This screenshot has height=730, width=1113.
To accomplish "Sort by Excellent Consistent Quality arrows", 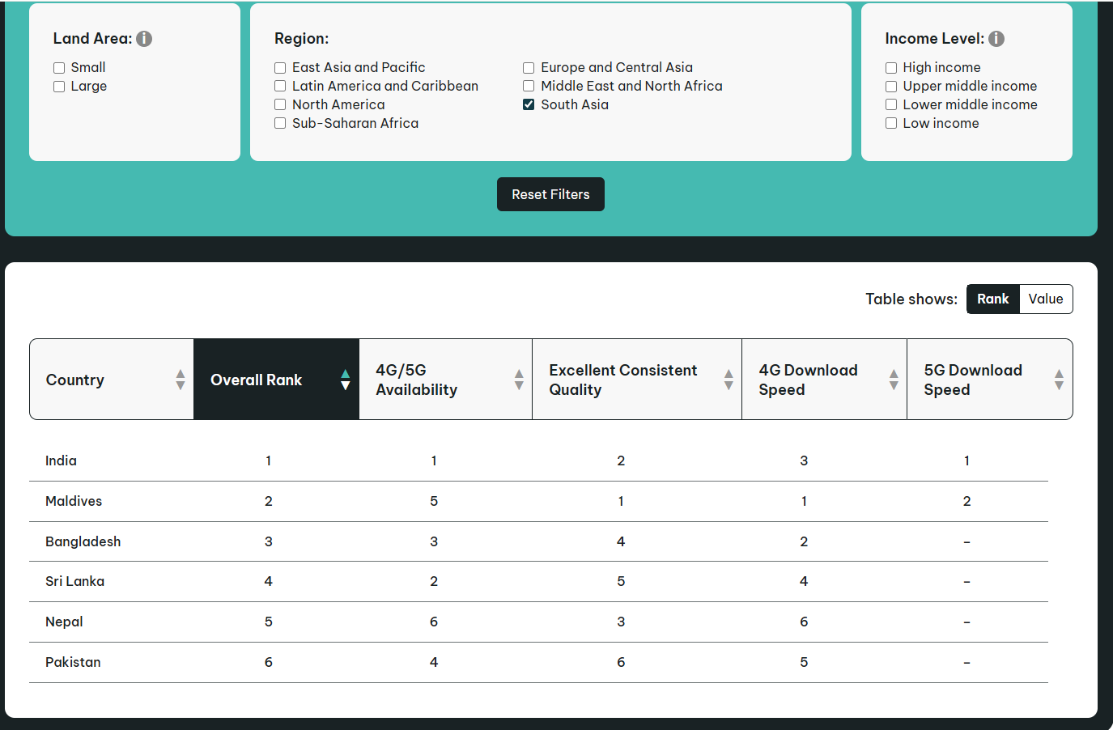I will point(729,380).
